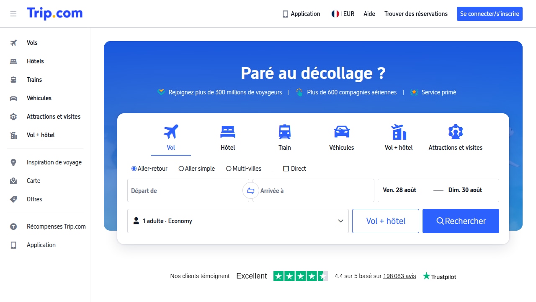Click the Récompenses Trip.com coin icon

(13, 226)
